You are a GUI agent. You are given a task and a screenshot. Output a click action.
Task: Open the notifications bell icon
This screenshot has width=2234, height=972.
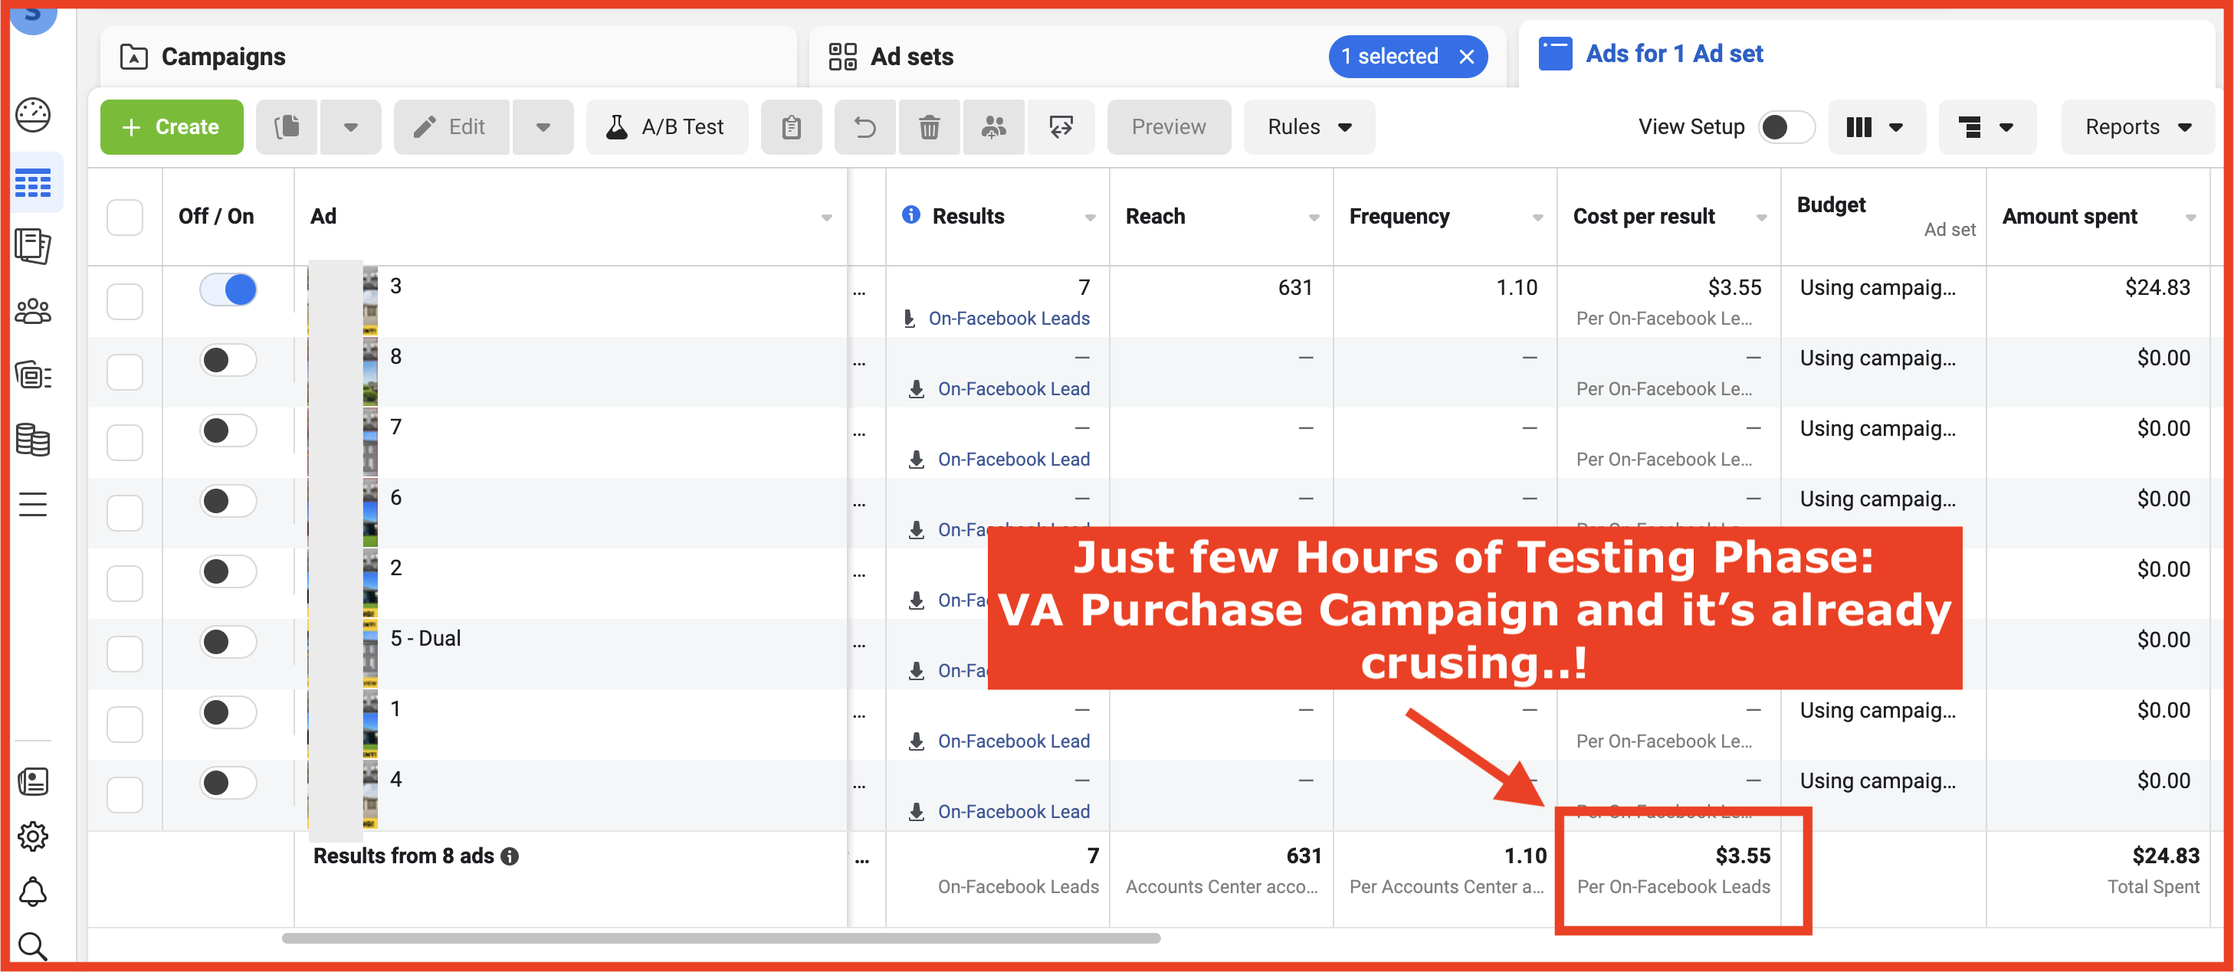pyautogui.click(x=33, y=892)
